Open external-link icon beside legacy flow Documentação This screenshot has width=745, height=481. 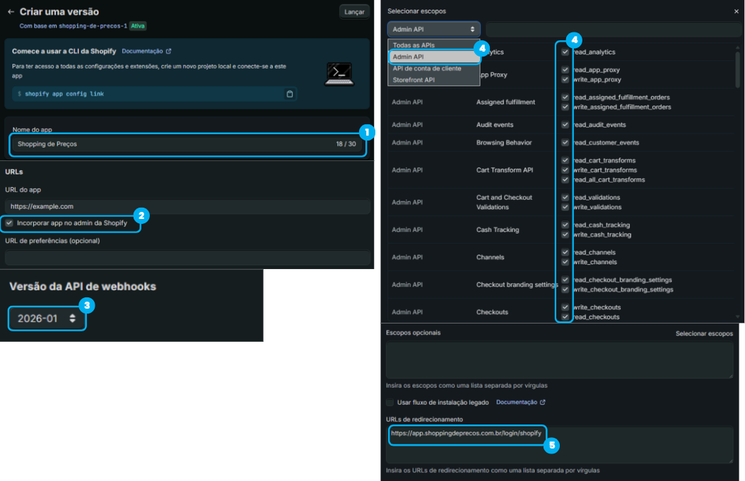[543, 402]
